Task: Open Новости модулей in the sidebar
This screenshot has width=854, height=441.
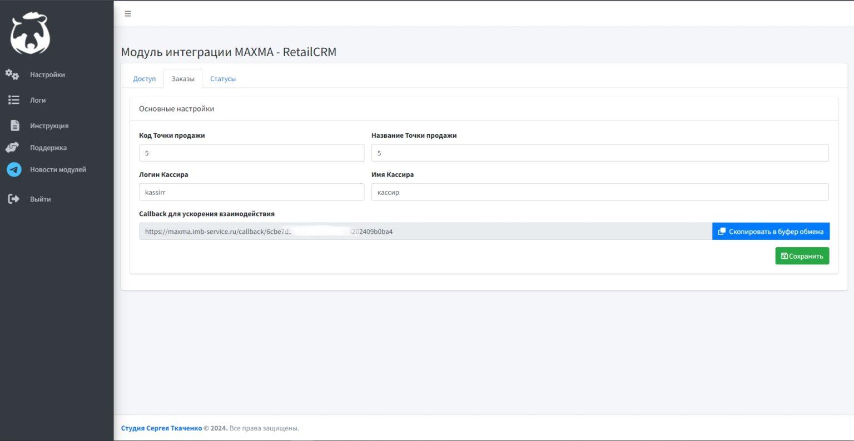Action: click(58, 169)
